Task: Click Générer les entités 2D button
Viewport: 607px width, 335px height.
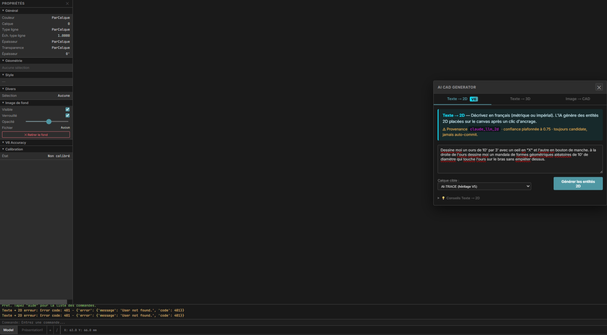Action: (578, 184)
